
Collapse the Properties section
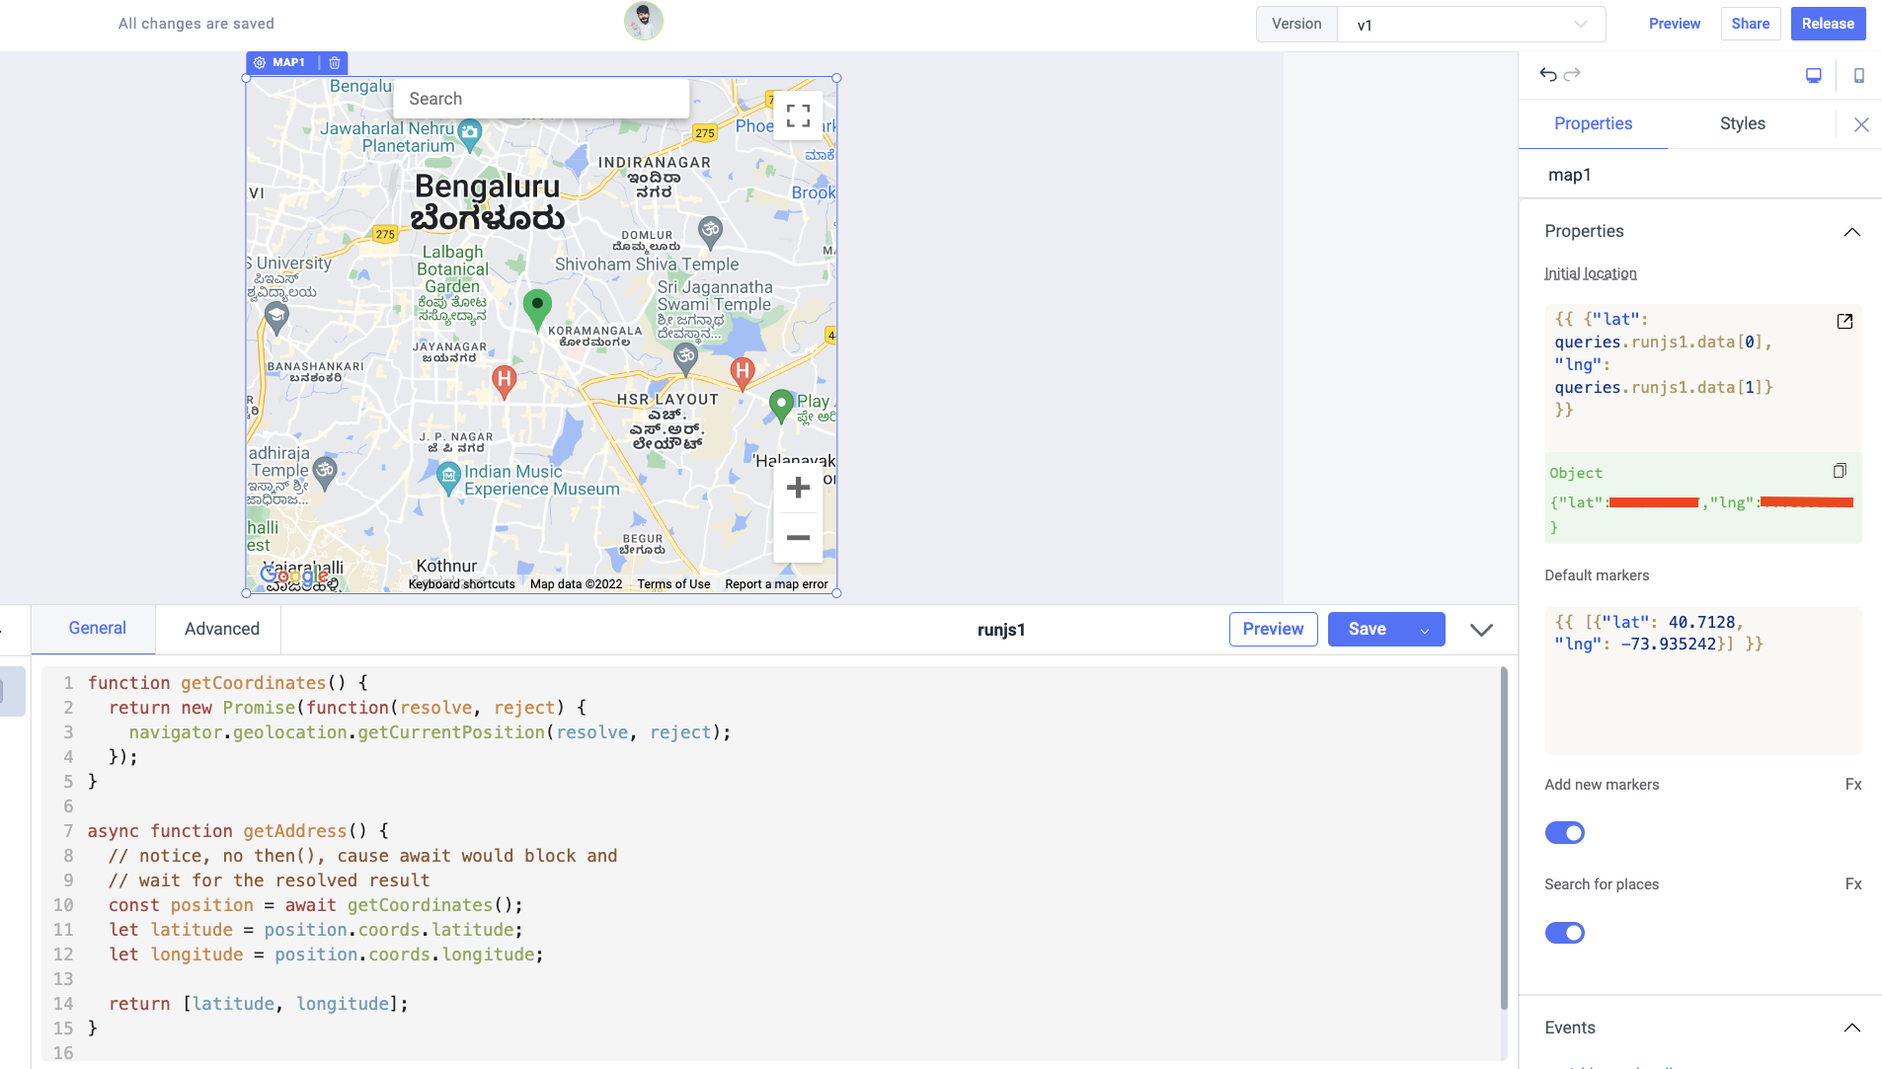pyautogui.click(x=1852, y=232)
